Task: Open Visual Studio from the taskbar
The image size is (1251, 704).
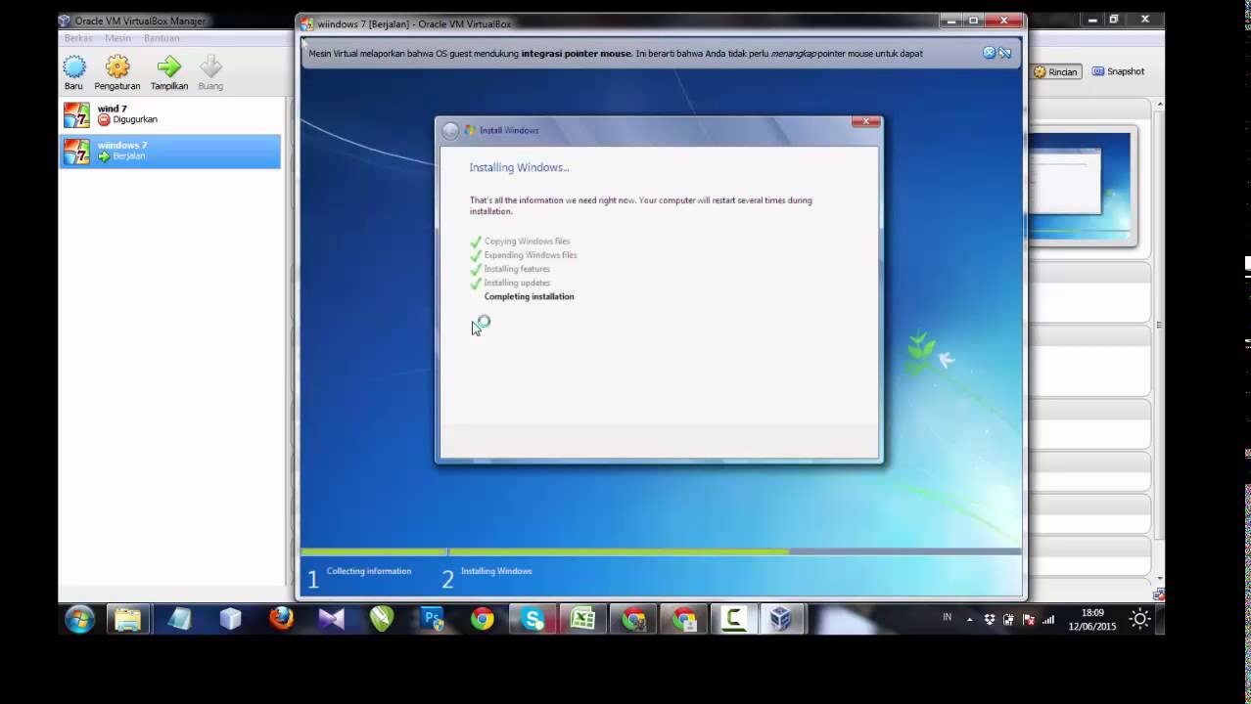Action: tap(332, 619)
